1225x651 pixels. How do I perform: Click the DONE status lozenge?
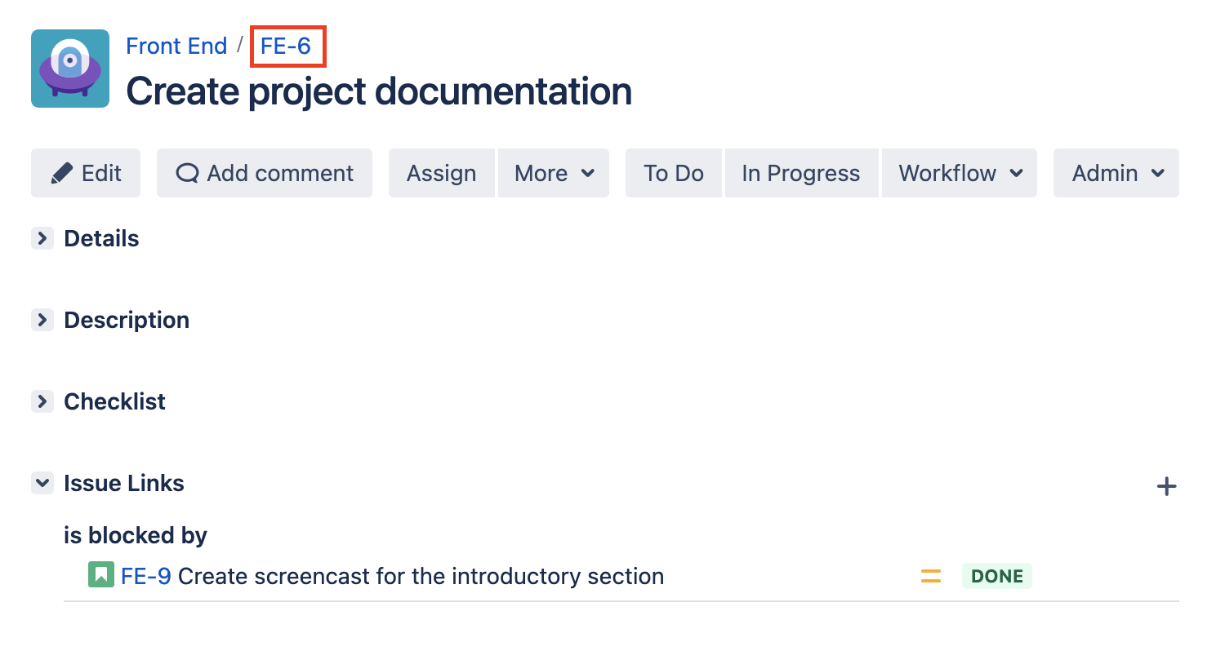click(x=997, y=576)
